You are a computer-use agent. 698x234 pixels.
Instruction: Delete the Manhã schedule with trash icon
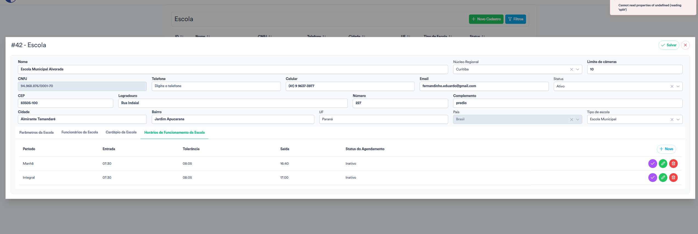click(673, 164)
